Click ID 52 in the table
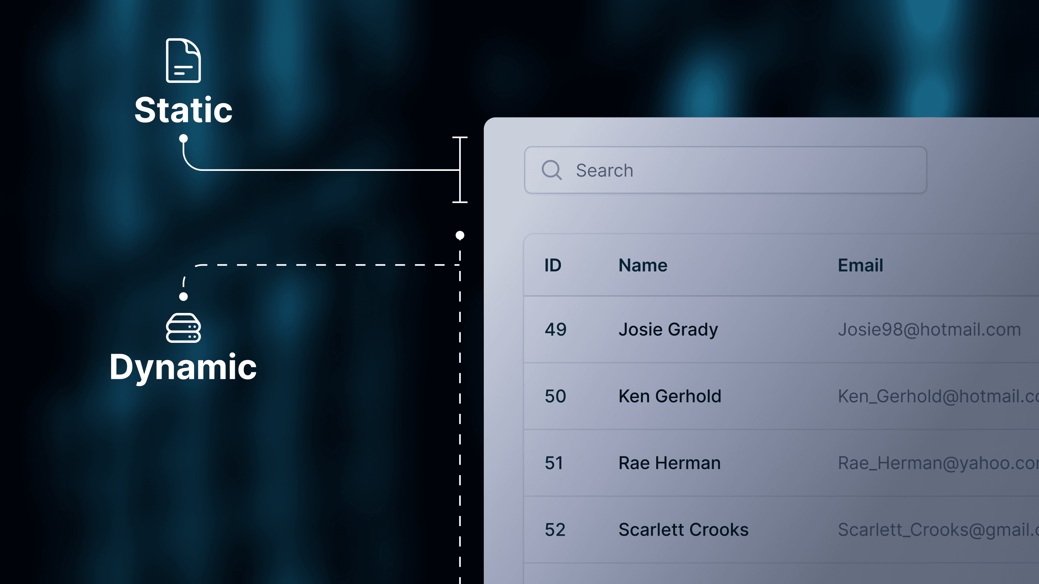The image size is (1039, 584). click(555, 530)
